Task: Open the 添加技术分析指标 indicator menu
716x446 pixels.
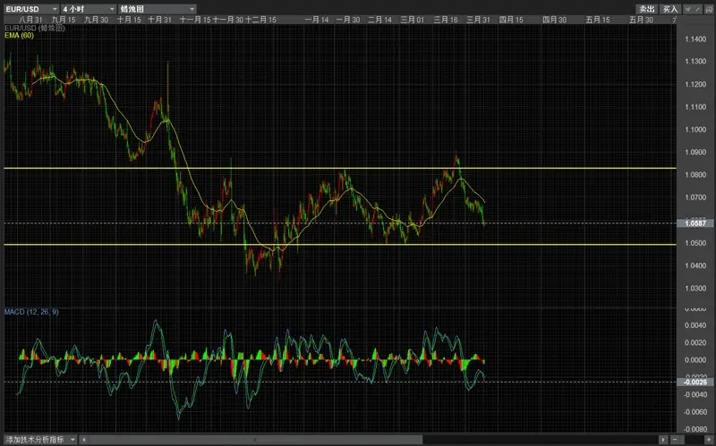Action: coord(40,440)
